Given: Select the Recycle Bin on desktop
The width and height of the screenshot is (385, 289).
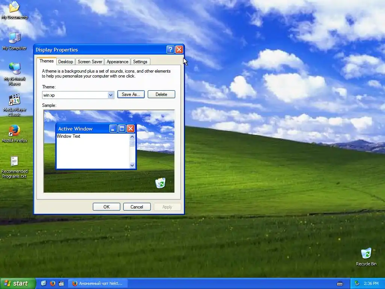Looking at the screenshot, I should 366,257.
